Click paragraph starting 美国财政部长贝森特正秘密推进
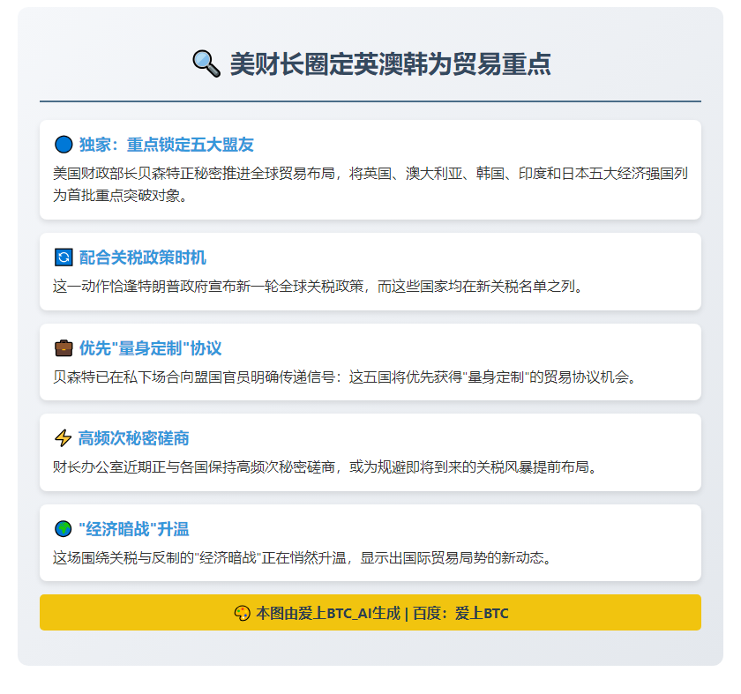The image size is (741, 694). tap(370, 183)
